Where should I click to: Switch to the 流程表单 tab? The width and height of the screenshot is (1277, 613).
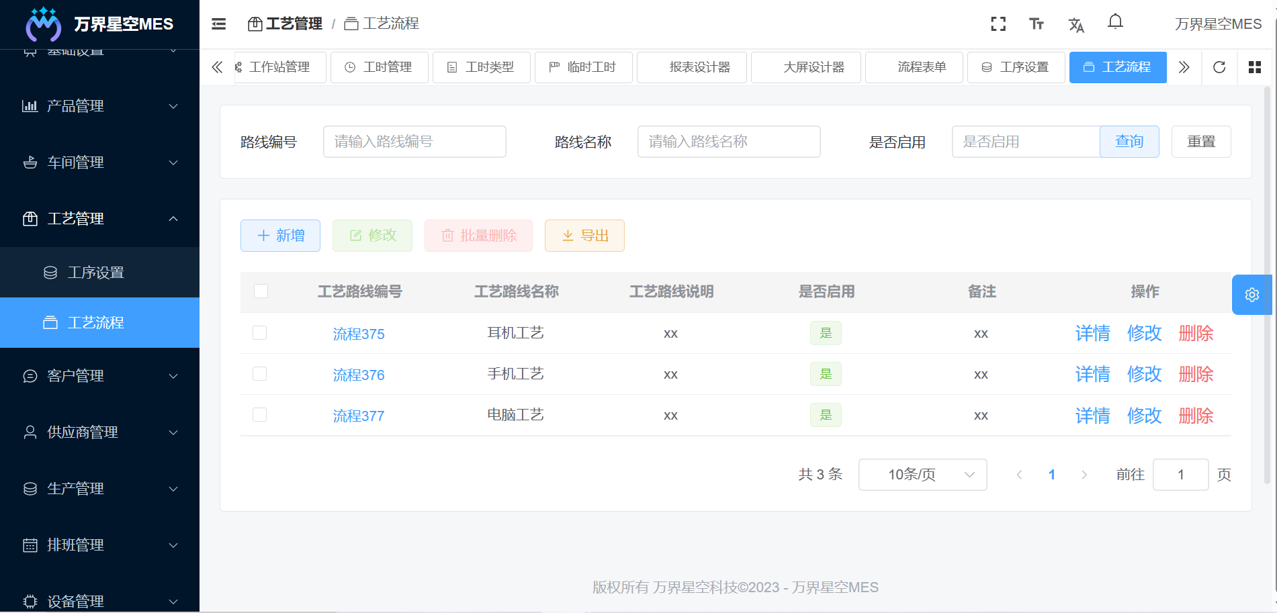pyautogui.click(x=914, y=67)
